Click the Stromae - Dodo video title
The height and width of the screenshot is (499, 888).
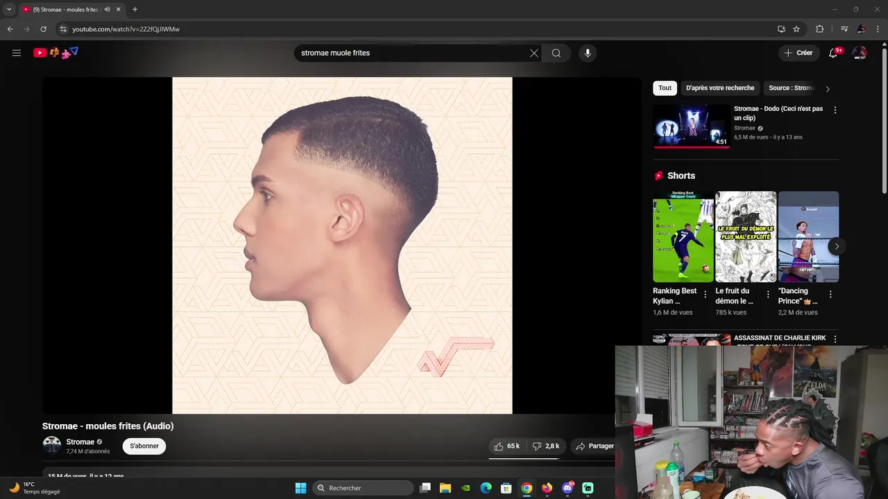(778, 113)
